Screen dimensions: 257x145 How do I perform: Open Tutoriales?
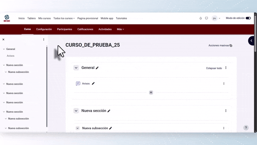(121, 18)
